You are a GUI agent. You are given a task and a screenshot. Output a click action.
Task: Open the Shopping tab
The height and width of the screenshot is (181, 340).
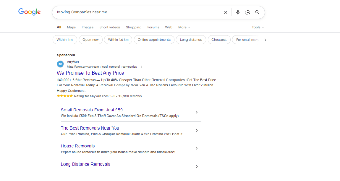tap(134, 27)
